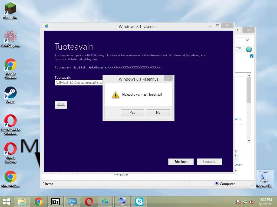Viewport: 277px width, 207px height.
Task: Open the Download for Windows Opera shortcut
Action: coord(11,125)
